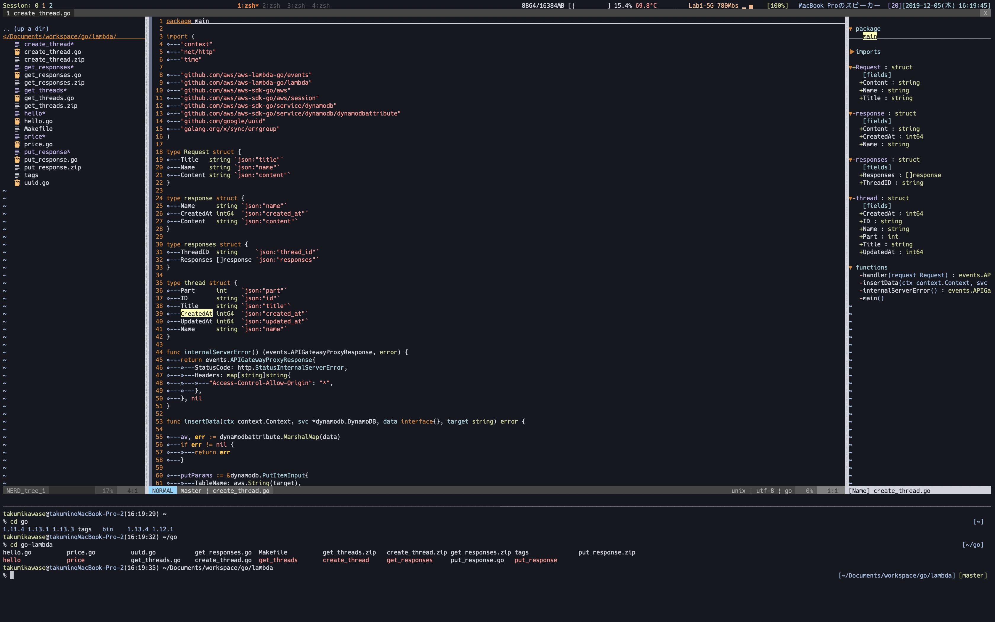The width and height of the screenshot is (995, 622).
Task: Click the tmux session number 0
Action: 37,5
